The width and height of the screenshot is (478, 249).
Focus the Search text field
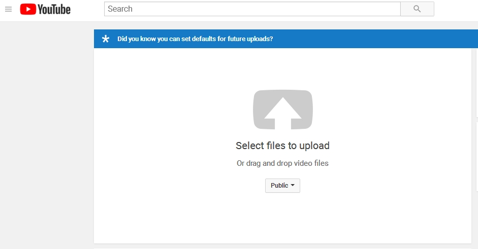tap(252, 9)
